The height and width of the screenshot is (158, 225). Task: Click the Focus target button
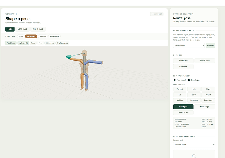pos(205,107)
